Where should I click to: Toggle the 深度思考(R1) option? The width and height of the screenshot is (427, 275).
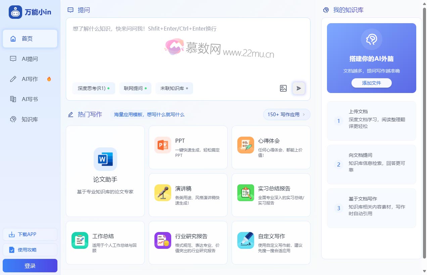(x=94, y=88)
